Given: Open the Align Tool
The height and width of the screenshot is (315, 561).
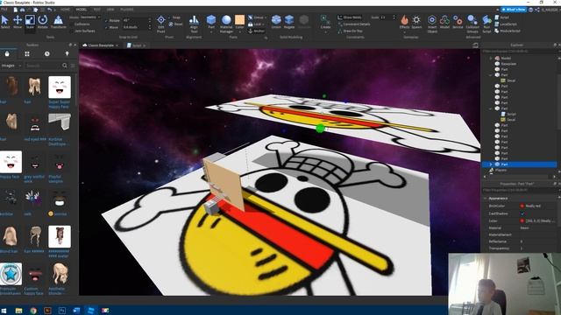Looking at the screenshot, I should point(194,24).
